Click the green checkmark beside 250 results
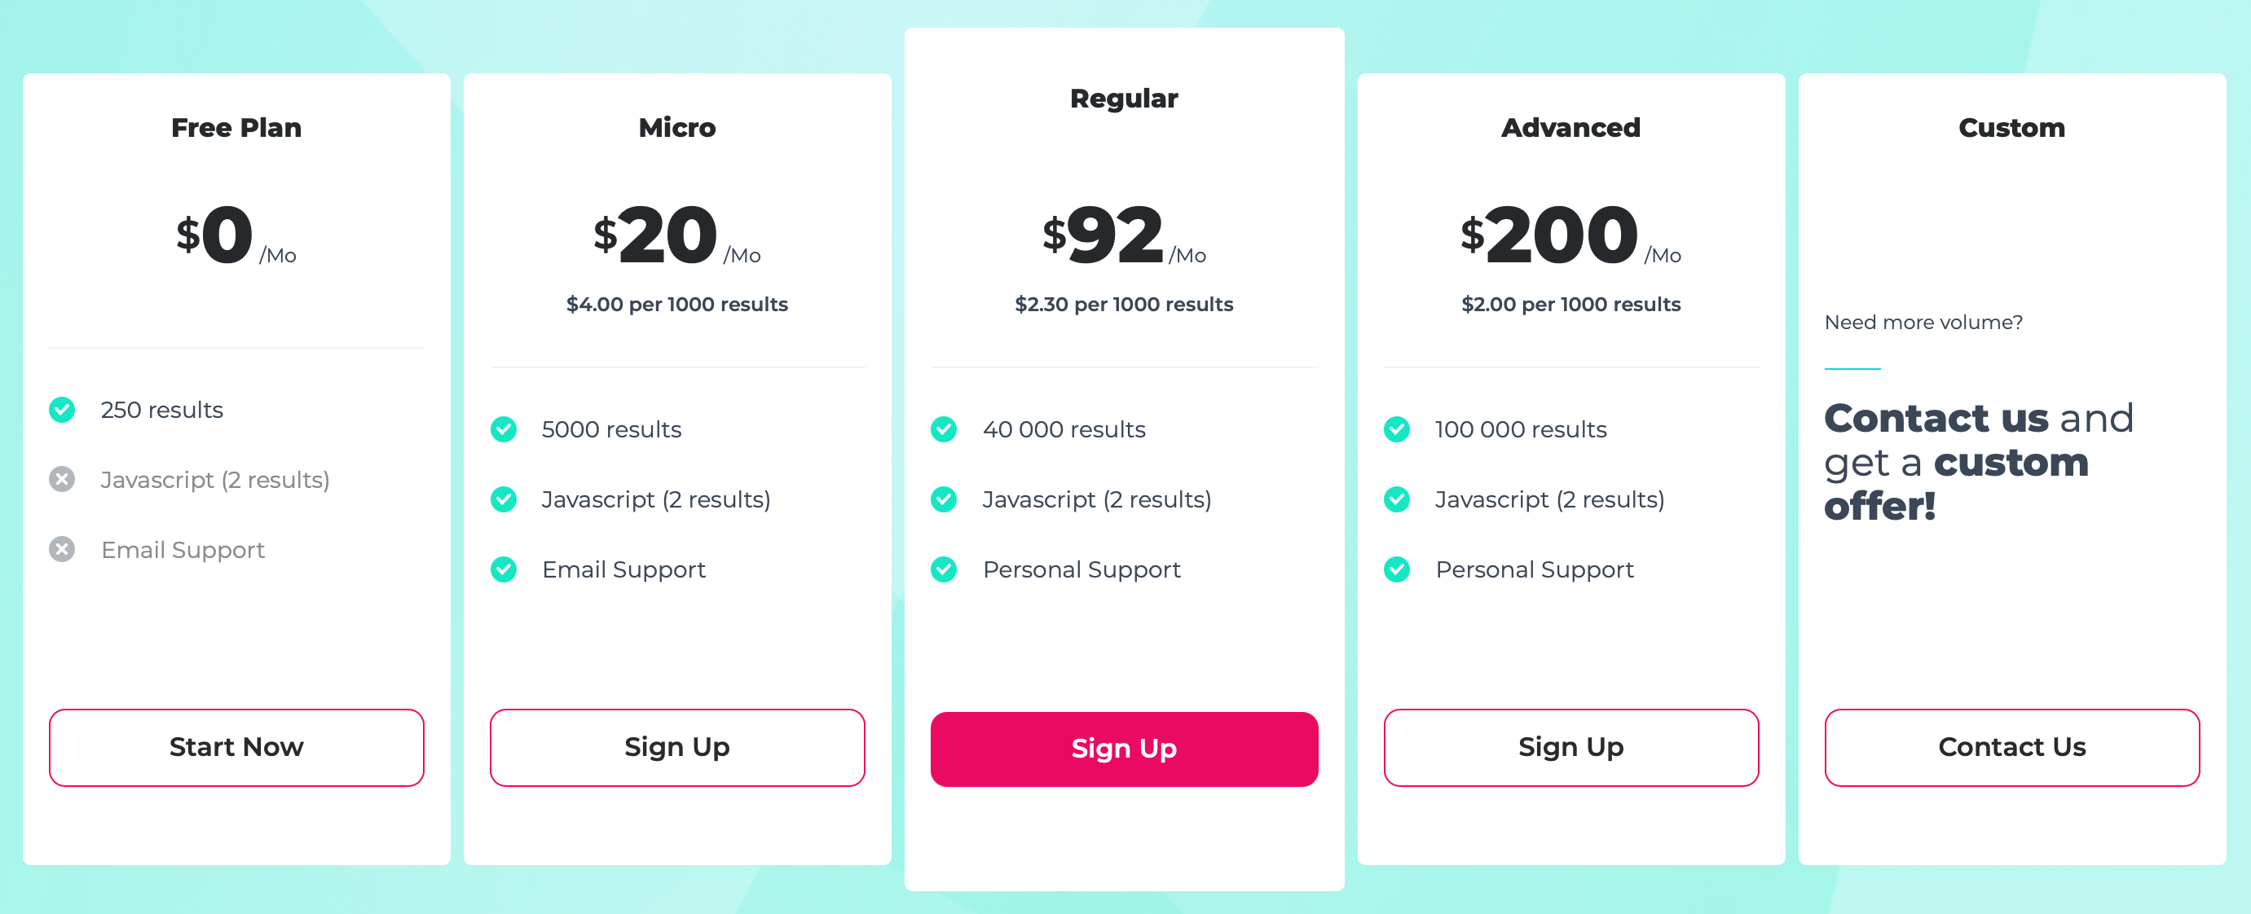 62,410
